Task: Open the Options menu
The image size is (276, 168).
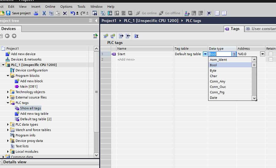Action: coord(66,7)
